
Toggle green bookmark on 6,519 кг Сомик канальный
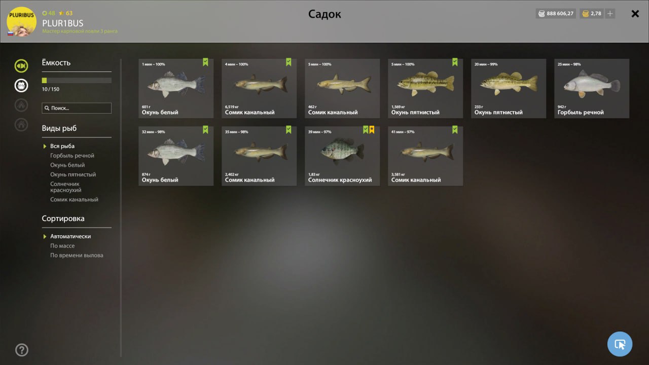coord(289,62)
